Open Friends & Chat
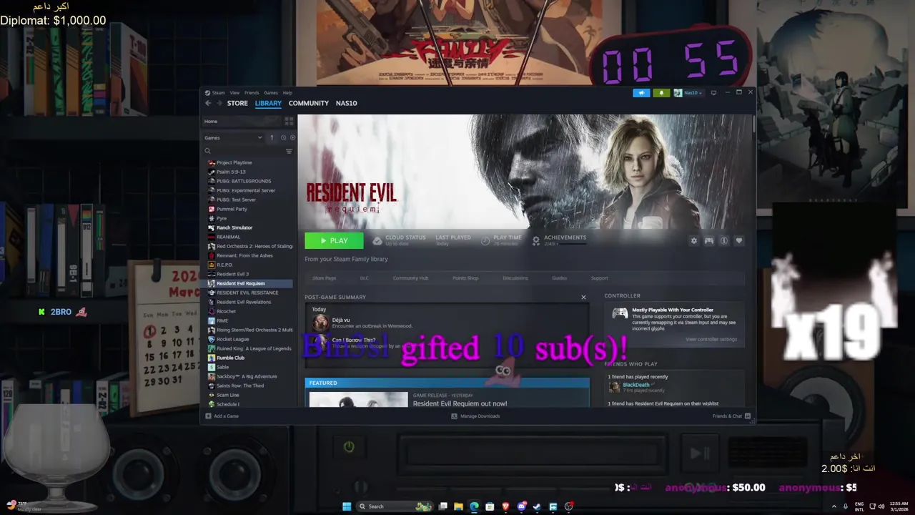Image resolution: width=915 pixels, height=515 pixels. (731, 416)
